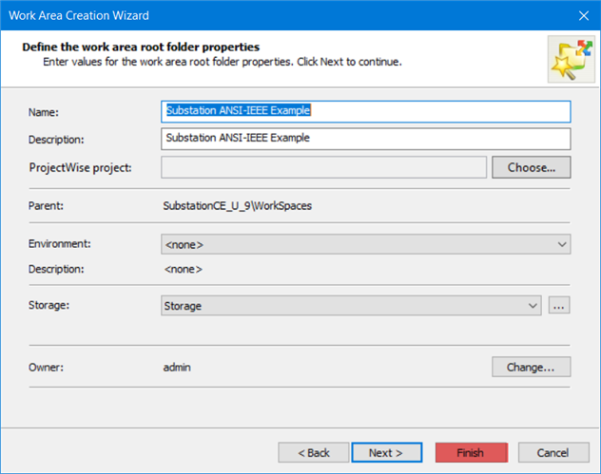Click the Description text field
The width and height of the screenshot is (601, 474).
pyautogui.click(x=366, y=139)
